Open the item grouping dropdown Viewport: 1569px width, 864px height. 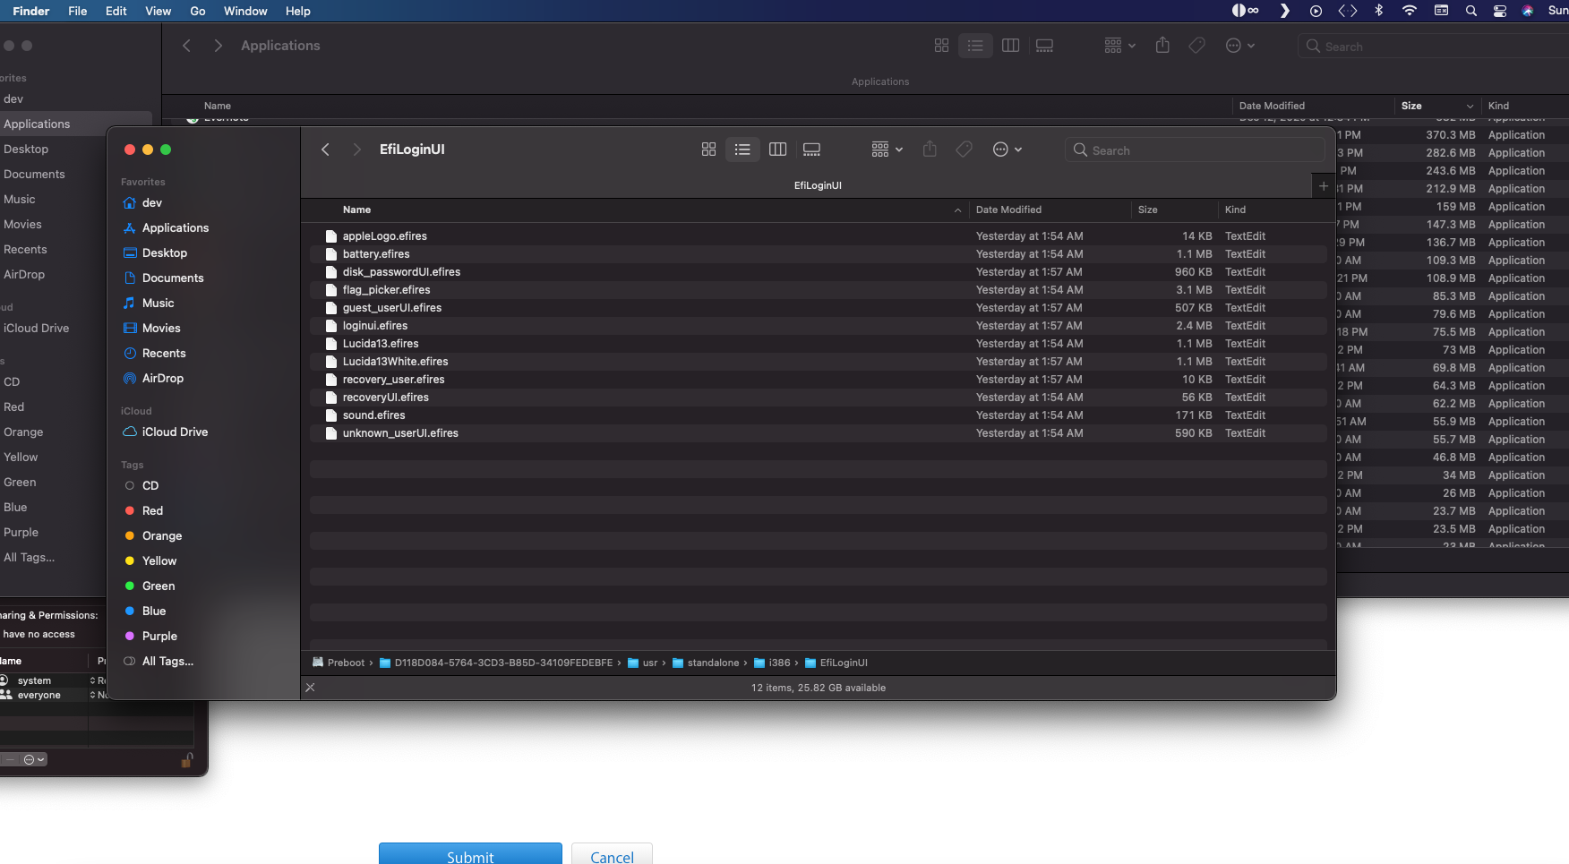[885, 150]
